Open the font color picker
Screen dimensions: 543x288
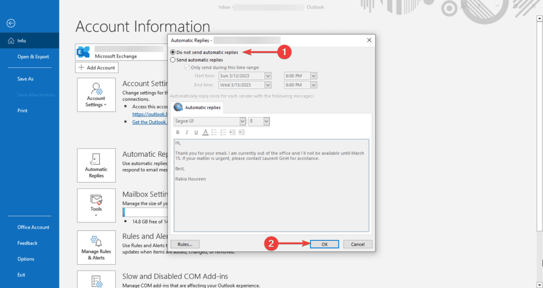205,132
